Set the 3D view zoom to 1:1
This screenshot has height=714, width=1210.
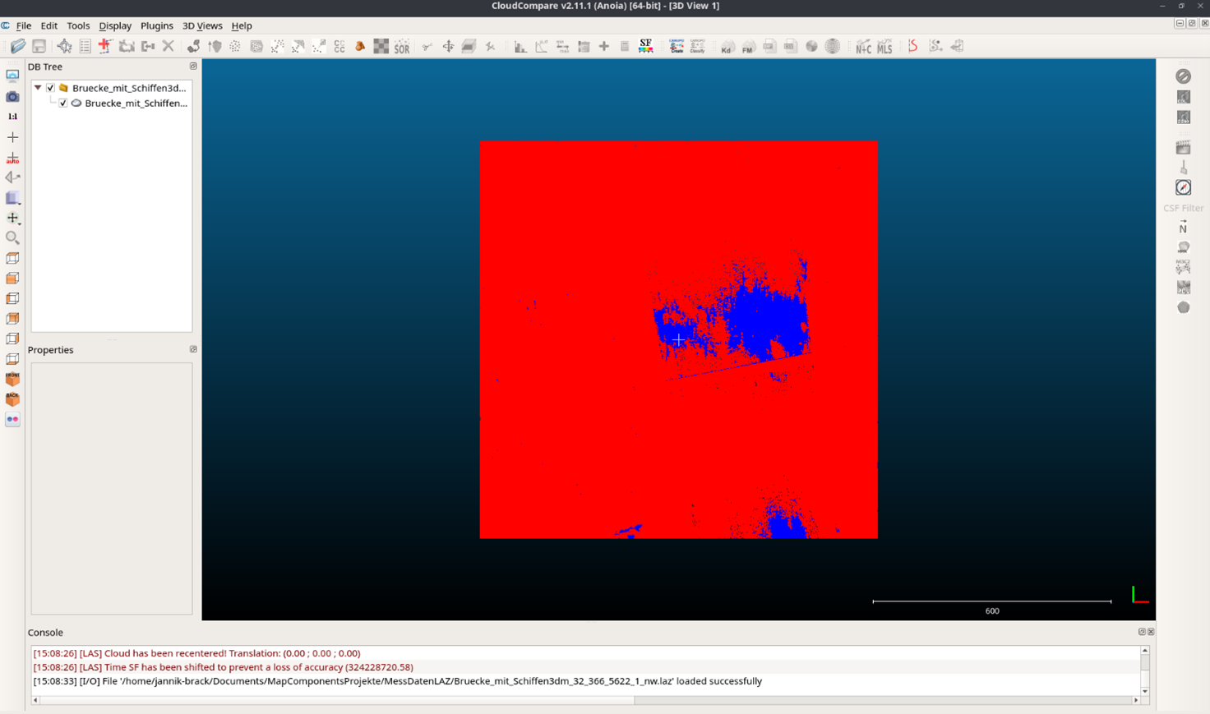point(12,116)
